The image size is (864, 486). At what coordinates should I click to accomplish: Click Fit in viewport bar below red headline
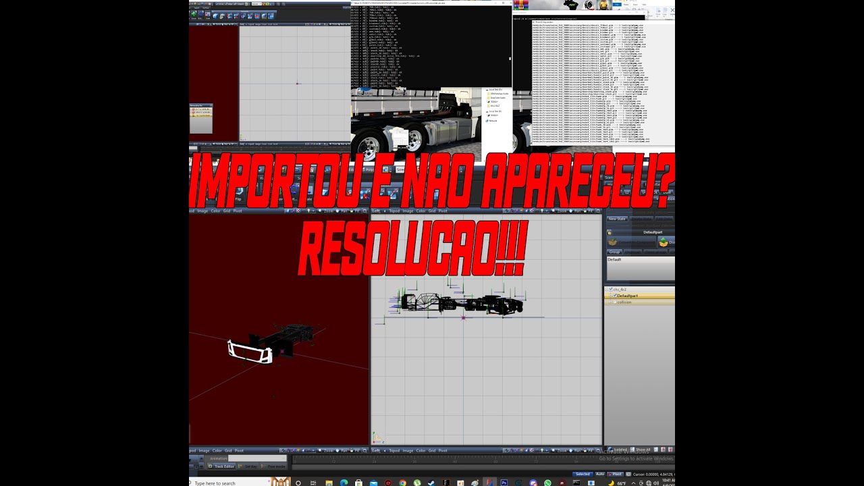588,211
